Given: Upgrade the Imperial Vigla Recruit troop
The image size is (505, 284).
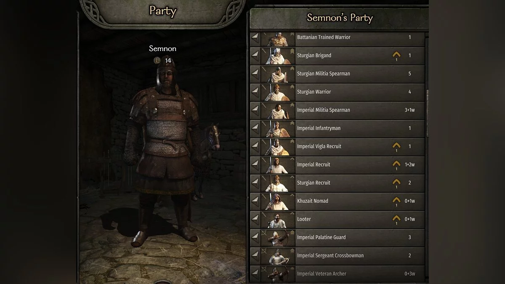Looking at the screenshot, I should (396, 146).
